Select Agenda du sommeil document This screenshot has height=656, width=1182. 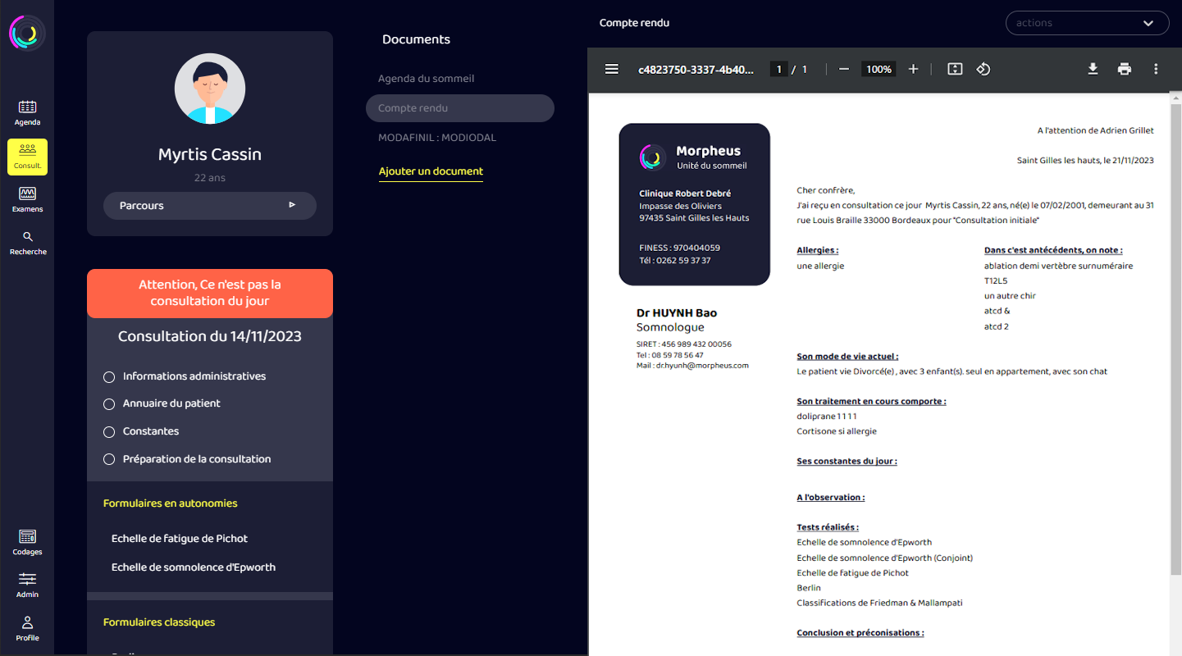point(426,79)
